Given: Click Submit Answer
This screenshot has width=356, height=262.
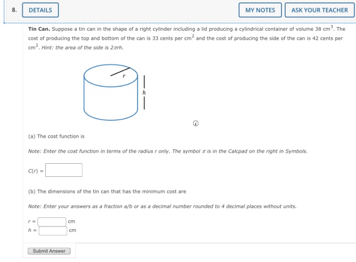Looking at the screenshot, I should click(49, 251).
